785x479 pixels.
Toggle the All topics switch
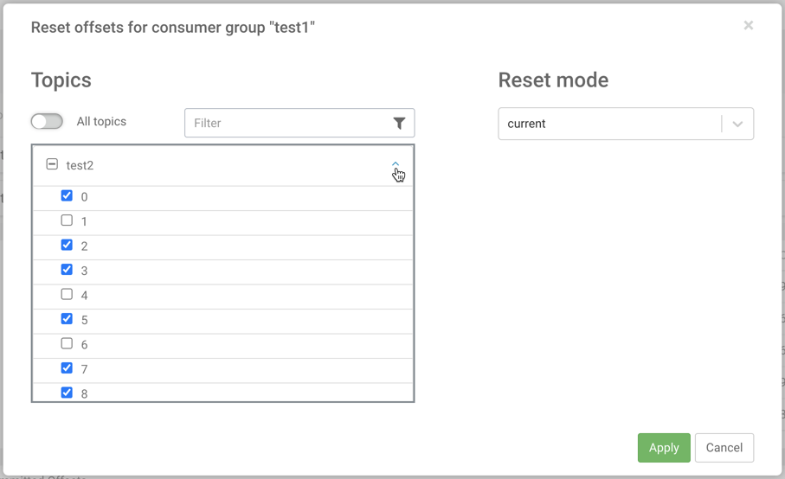pos(47,122)
